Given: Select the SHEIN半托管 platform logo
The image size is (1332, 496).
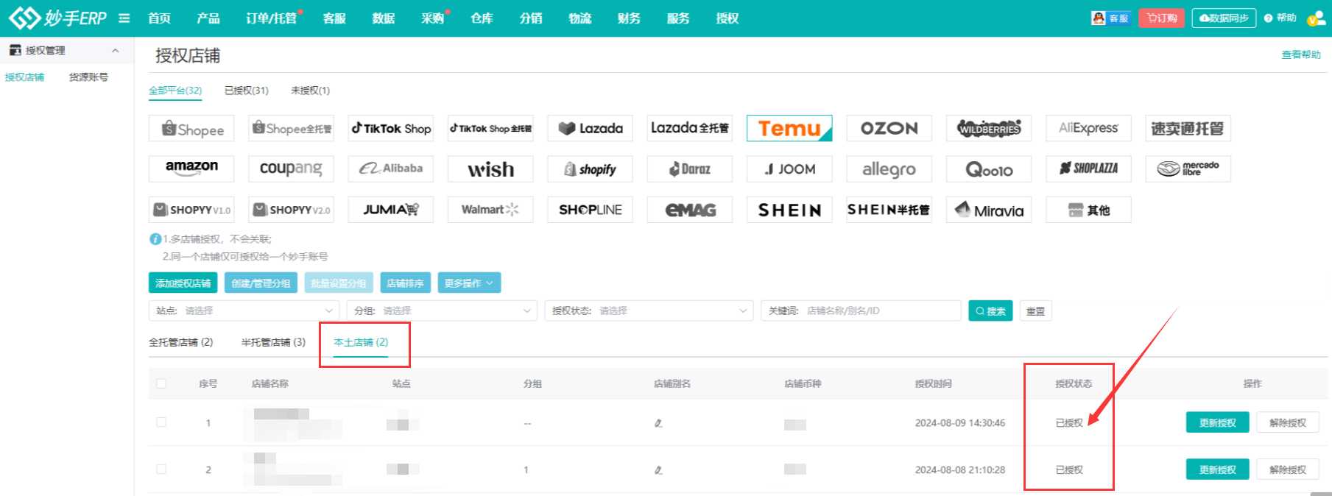Looking at the screenshot, I should pyautogui.click(x=889, y=210).
